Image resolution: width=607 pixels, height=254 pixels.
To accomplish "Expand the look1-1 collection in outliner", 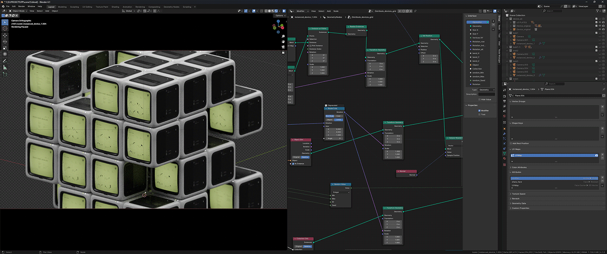I will [507, 47].
